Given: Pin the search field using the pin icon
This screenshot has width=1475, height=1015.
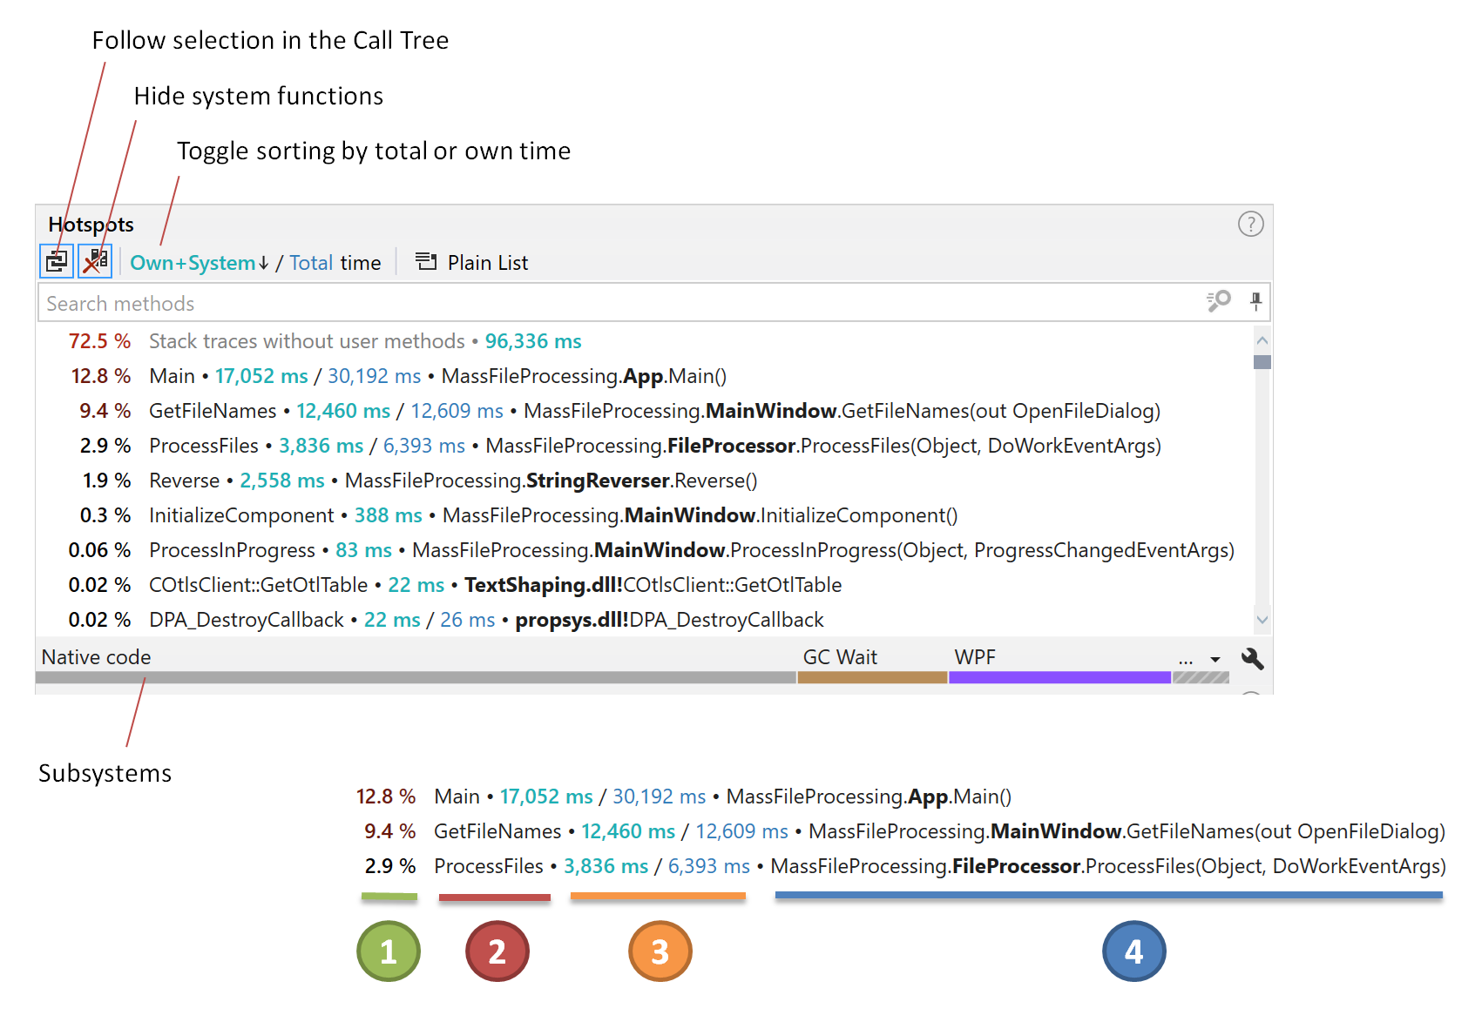Looking at the screenshot, I should 1256,303.
